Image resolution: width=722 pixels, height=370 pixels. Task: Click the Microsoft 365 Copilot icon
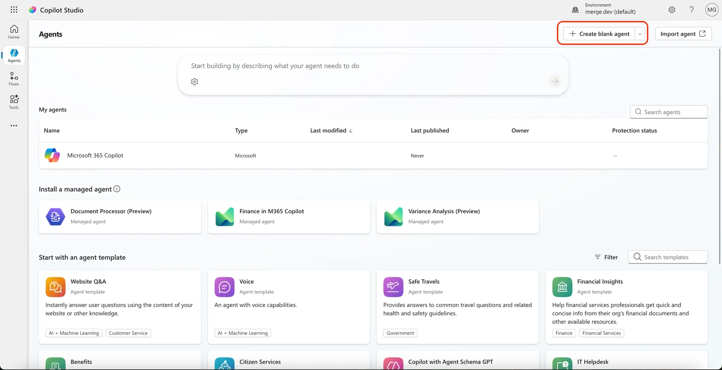point(52,155)
